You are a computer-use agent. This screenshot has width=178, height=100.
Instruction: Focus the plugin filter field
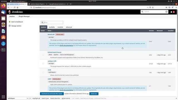(x=52, y=22)
